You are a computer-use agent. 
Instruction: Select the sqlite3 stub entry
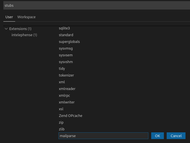[64, 28]
